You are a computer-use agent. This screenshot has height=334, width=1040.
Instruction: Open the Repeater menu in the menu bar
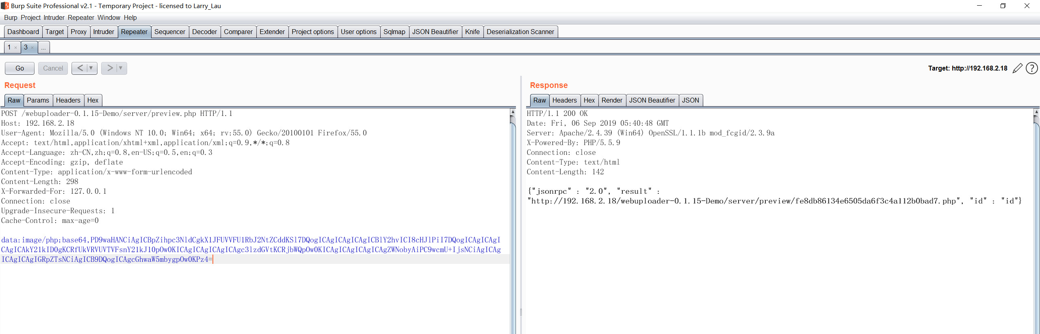tap(81, 18)
